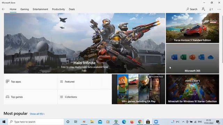The width and height of the screenshot is (223, 125).
Task: Open the Top apps category
Action: [x=31, y=82]
